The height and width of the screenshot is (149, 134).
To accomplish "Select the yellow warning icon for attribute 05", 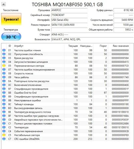I will pyautogui.click(x=4, y=66).
